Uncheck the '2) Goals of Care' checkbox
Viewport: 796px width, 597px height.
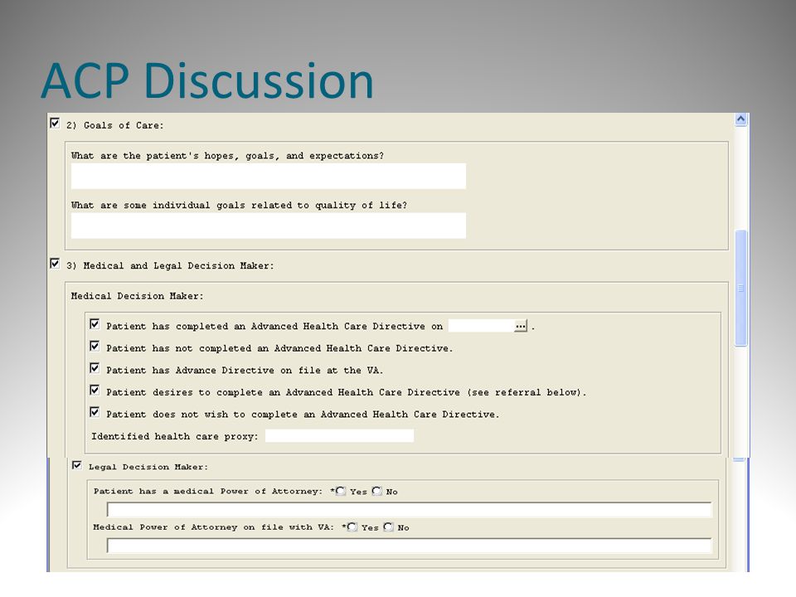(x=55, y=124)
